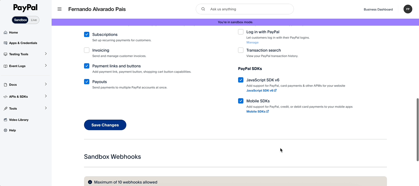Select the Sandbox mode toggle

point(20,20)
